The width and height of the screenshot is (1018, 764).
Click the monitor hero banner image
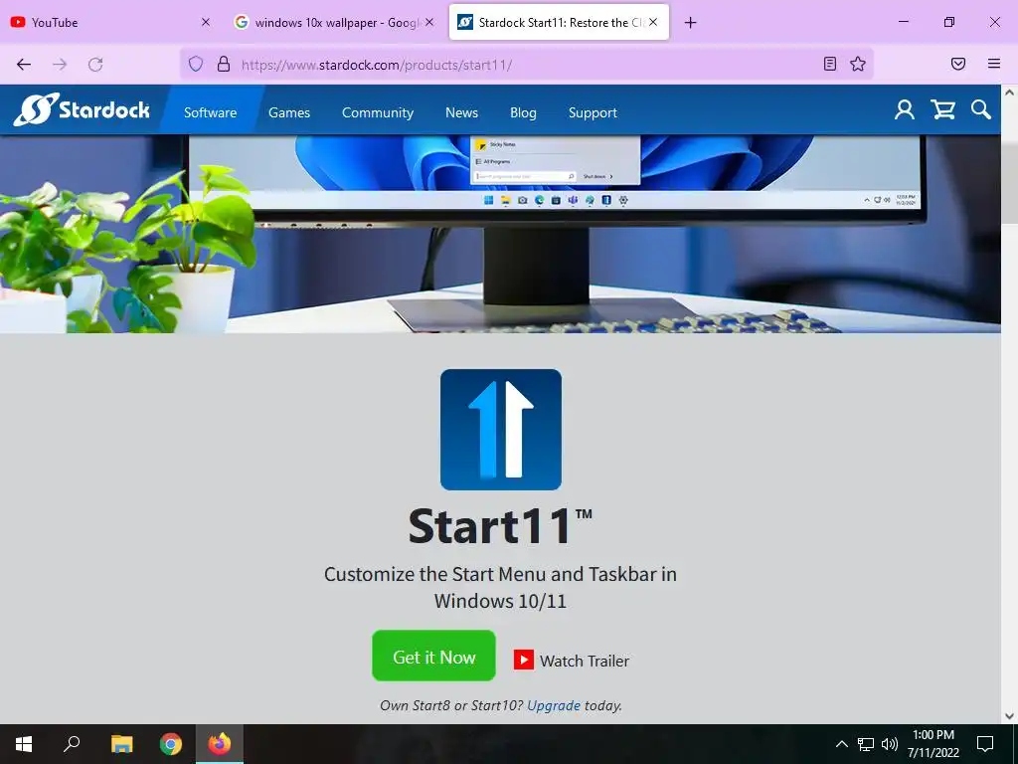[x=501, y=234]
